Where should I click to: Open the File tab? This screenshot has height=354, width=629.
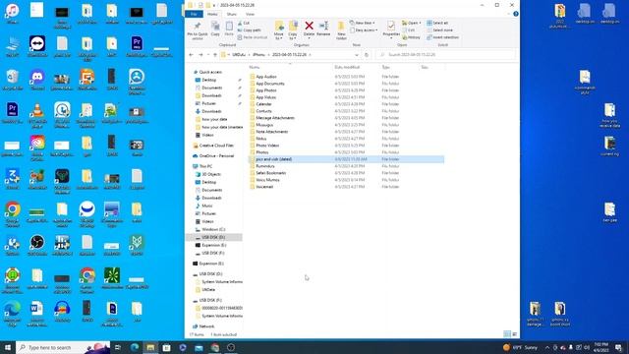194,14
